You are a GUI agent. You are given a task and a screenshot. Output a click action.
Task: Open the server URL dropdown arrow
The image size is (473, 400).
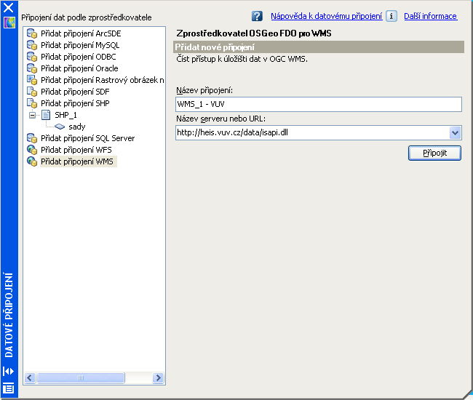pyautogui.click(x=455, y=132)
